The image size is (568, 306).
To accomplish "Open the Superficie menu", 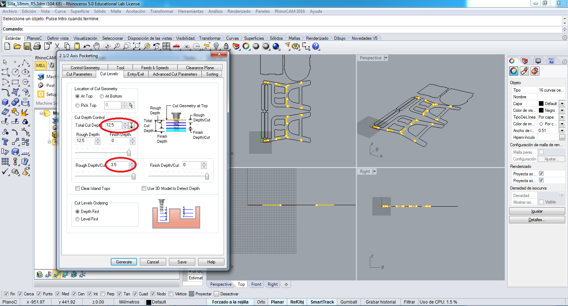I will click(80, 11).
